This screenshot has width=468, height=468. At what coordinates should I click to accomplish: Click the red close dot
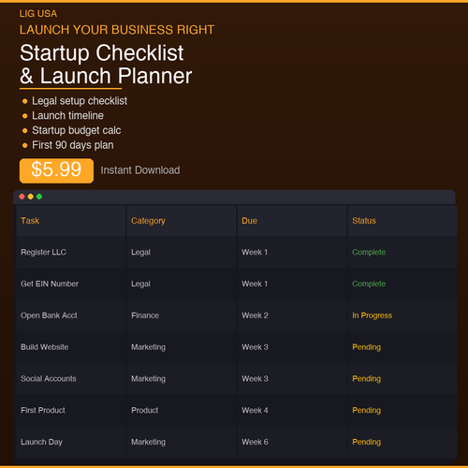[x=22, y=197]
